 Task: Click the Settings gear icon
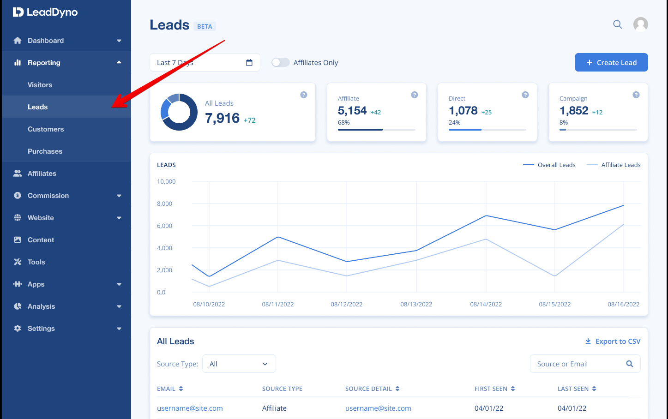click(x=18, y=329)
